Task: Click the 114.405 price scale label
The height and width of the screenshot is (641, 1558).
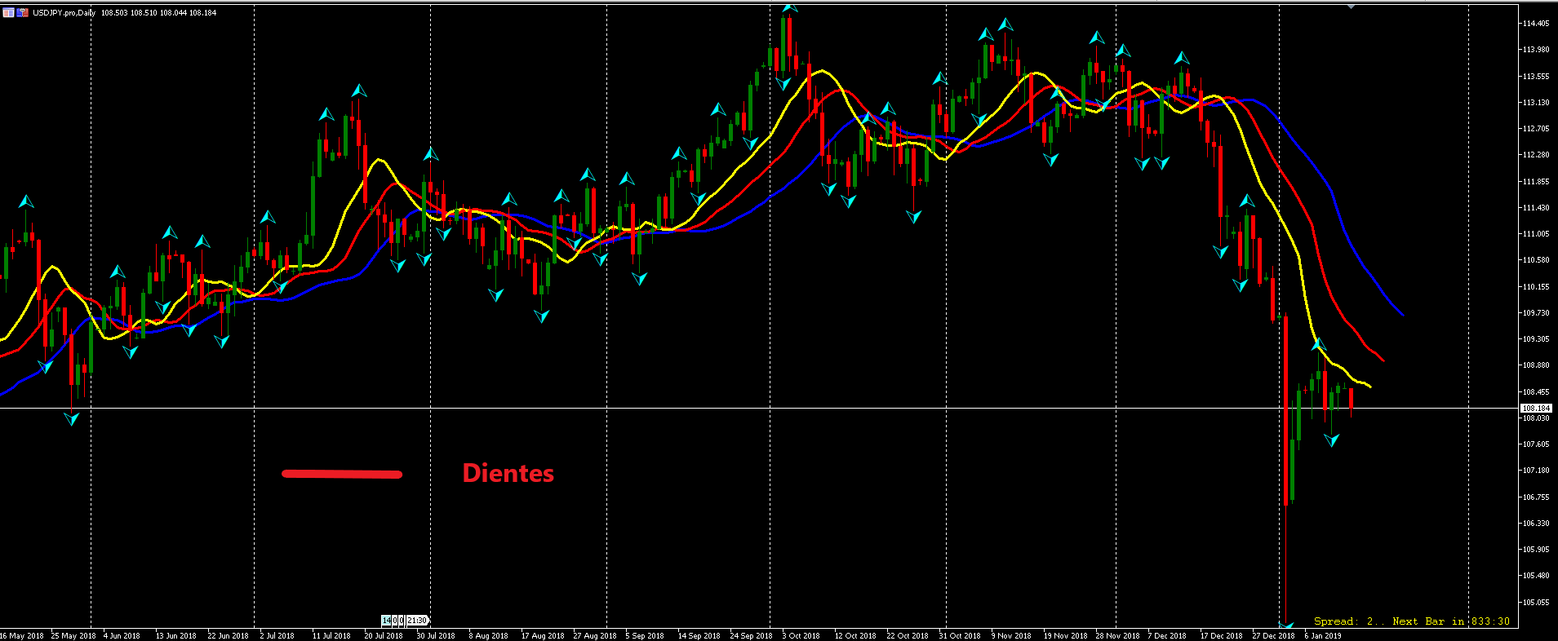Action: 1535,24
